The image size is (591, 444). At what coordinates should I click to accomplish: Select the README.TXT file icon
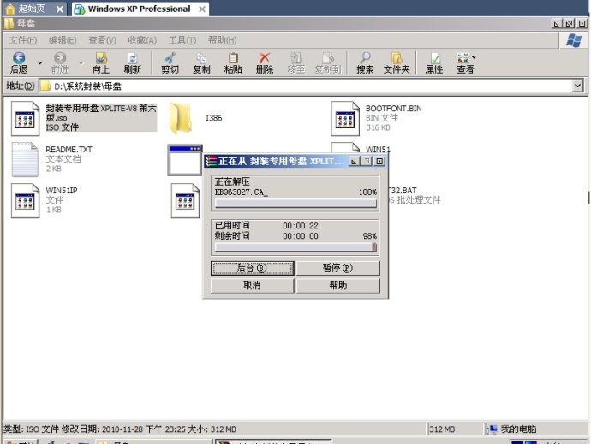pos(25,159)
